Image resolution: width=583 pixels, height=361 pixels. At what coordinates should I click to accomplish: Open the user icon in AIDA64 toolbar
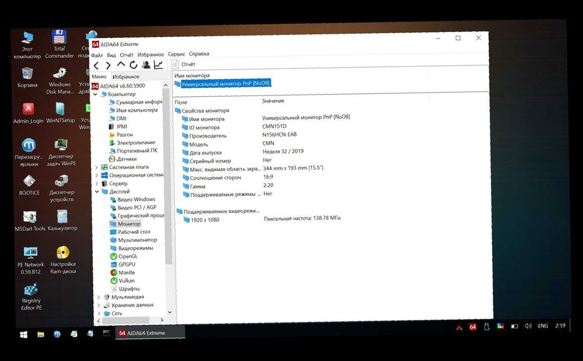[146, 65]
